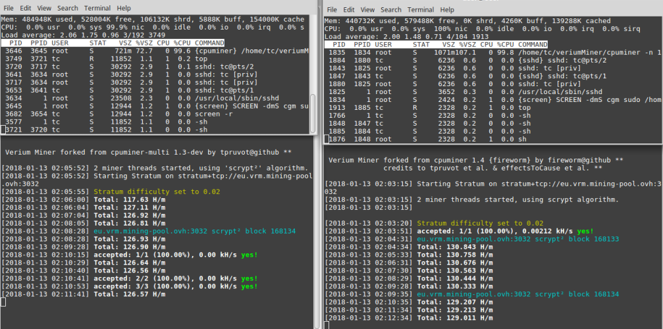Image resolution: width=663 pixels, height=329 pixels.
Task: Click 'Verium Miner forked from cpuminer 1.4 {fireworm}' banner
Action: tap(475, 161)
